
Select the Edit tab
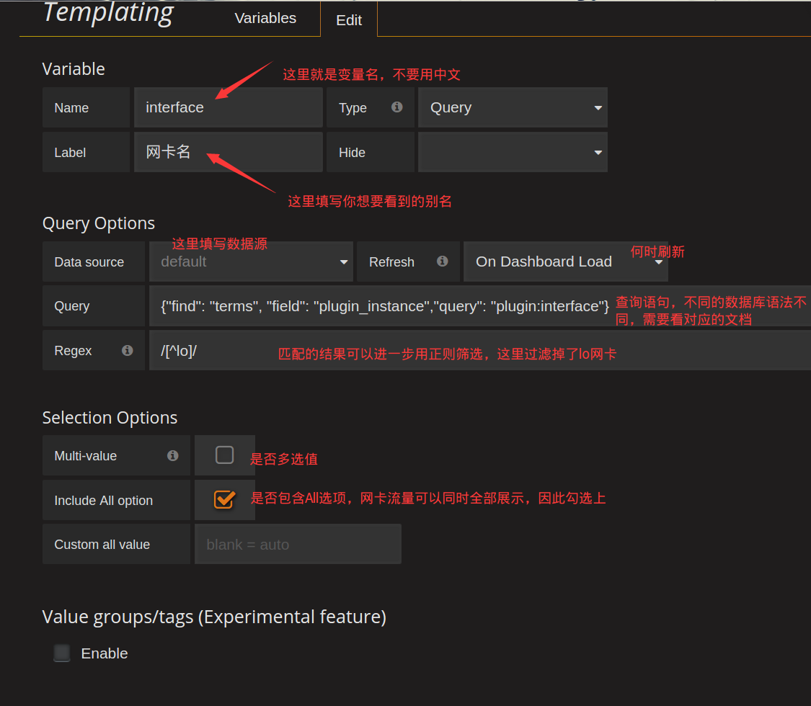349,20
